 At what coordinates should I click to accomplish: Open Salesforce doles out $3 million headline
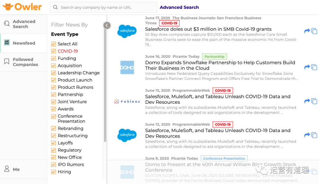tap(208, 29)
